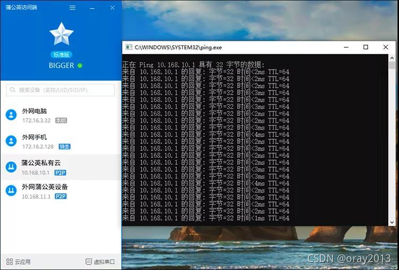Viewport: 399px width, 270px height.
Task: Close the ping.exe console window
Action: point(386,47)
